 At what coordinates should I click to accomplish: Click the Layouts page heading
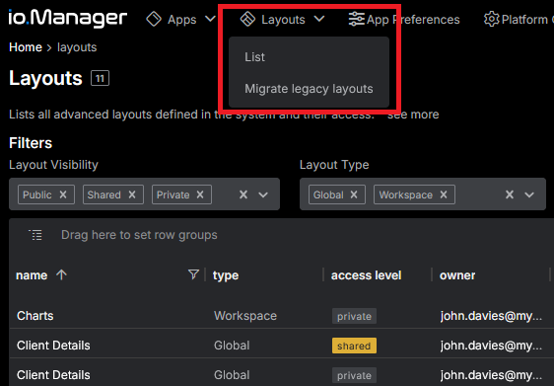[x=45, y=78]
